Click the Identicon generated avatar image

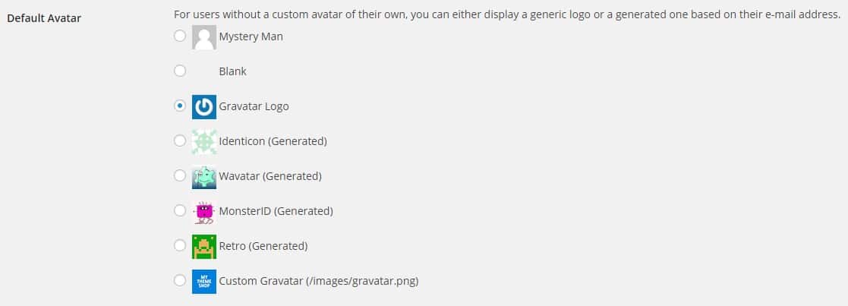(x=204, y=141)
